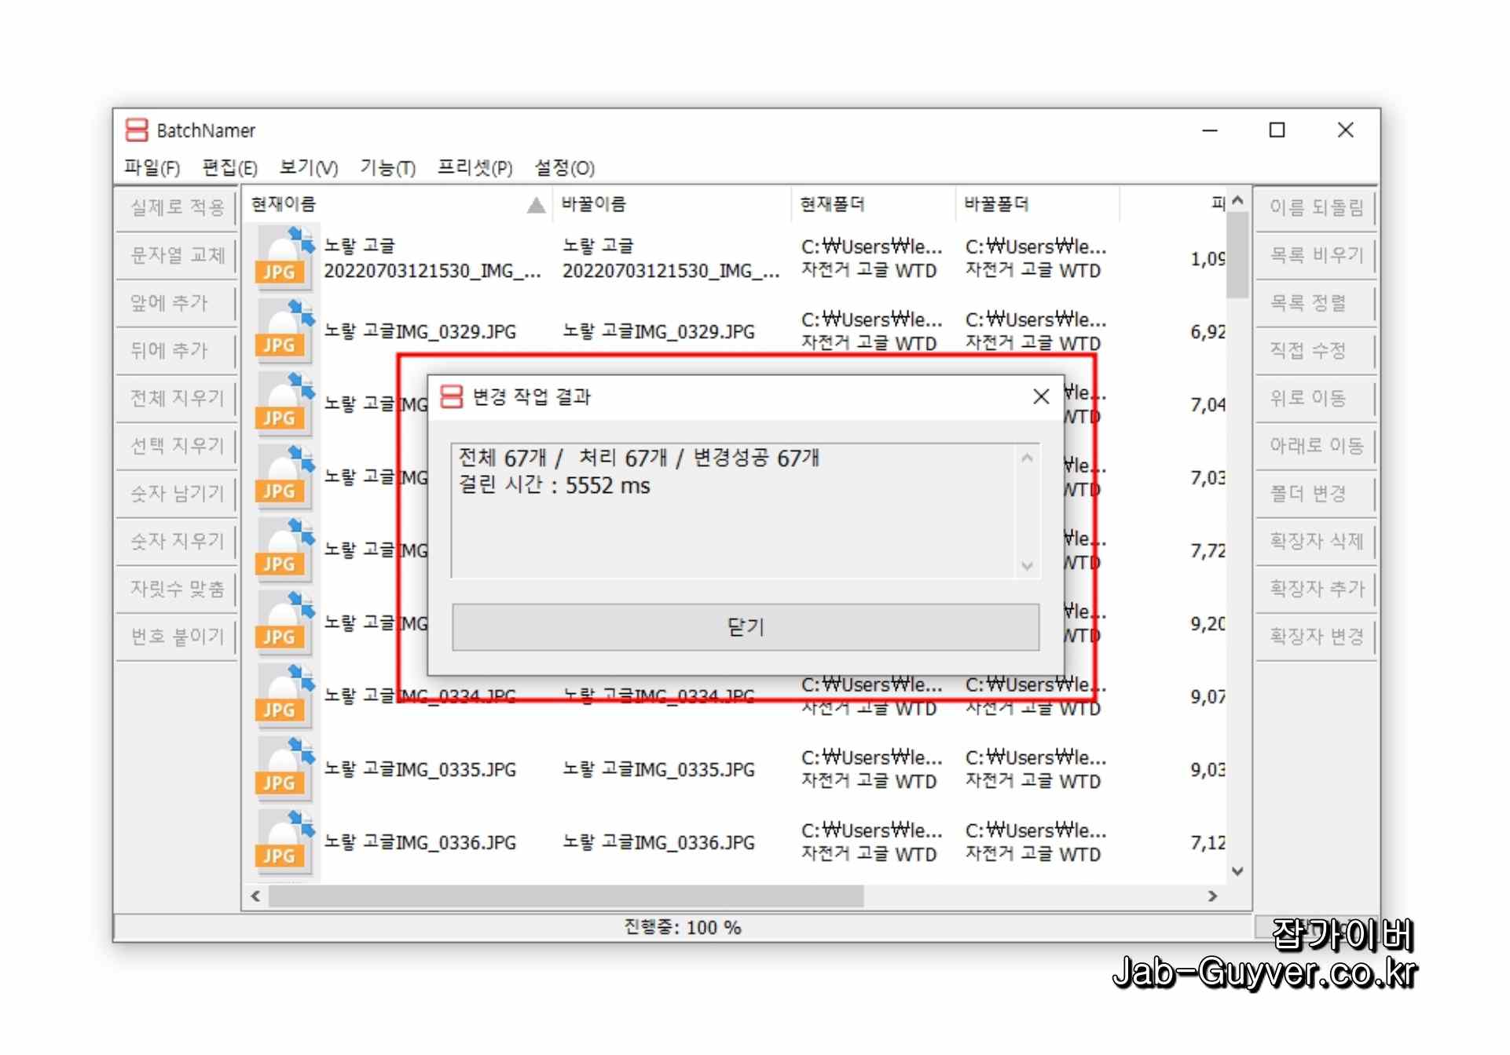
Task: Click scroll-down arrow of file list
Action: pos(1237,871)
